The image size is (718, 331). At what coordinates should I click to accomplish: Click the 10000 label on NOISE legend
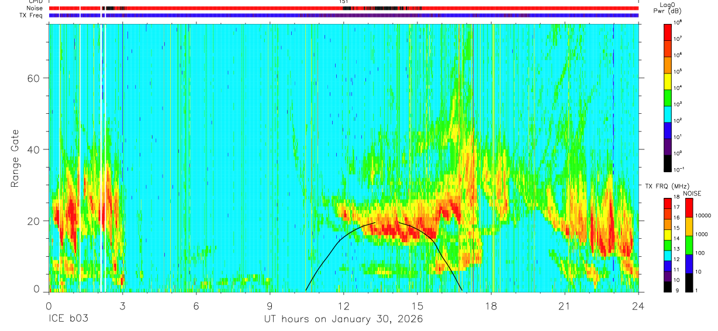pyautogui.click(x=703, y=217)
